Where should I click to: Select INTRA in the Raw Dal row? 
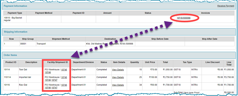[195, 85]
